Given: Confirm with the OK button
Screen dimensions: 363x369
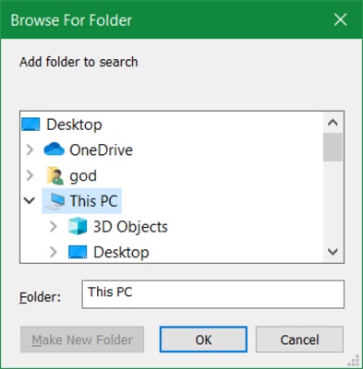Looking at the screenshot, I should pos(203,339).
